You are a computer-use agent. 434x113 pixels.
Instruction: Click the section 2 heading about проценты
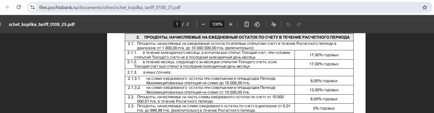pyautogui.click(x=243, y=37)
